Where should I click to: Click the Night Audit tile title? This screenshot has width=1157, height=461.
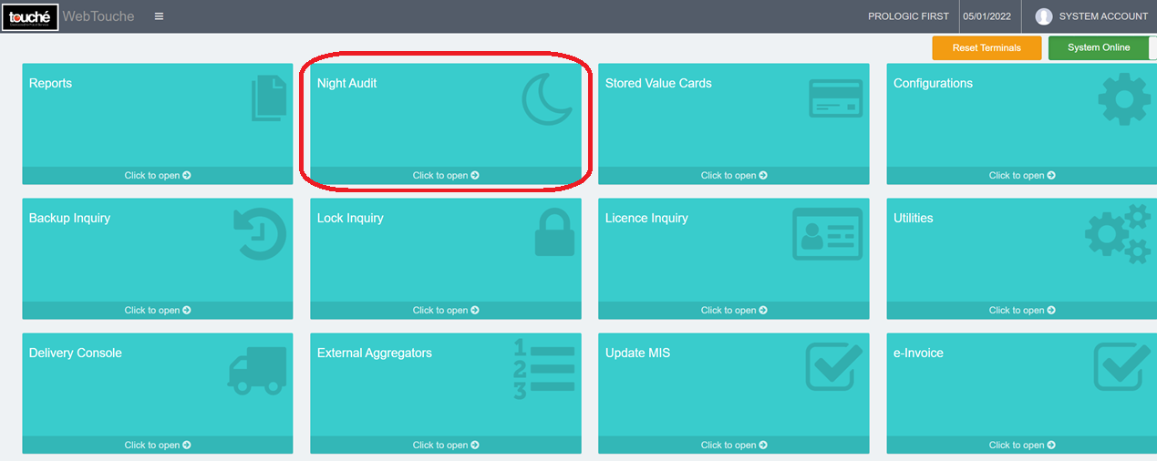click(346, 83)
